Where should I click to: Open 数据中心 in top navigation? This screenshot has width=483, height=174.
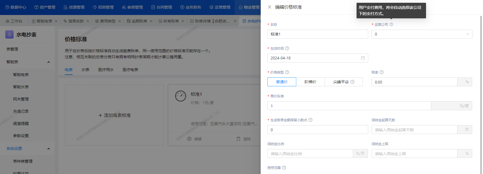pos(16,7)
